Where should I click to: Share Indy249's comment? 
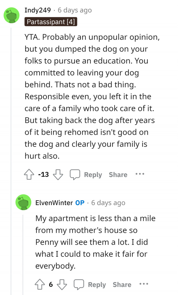(118, 175)
